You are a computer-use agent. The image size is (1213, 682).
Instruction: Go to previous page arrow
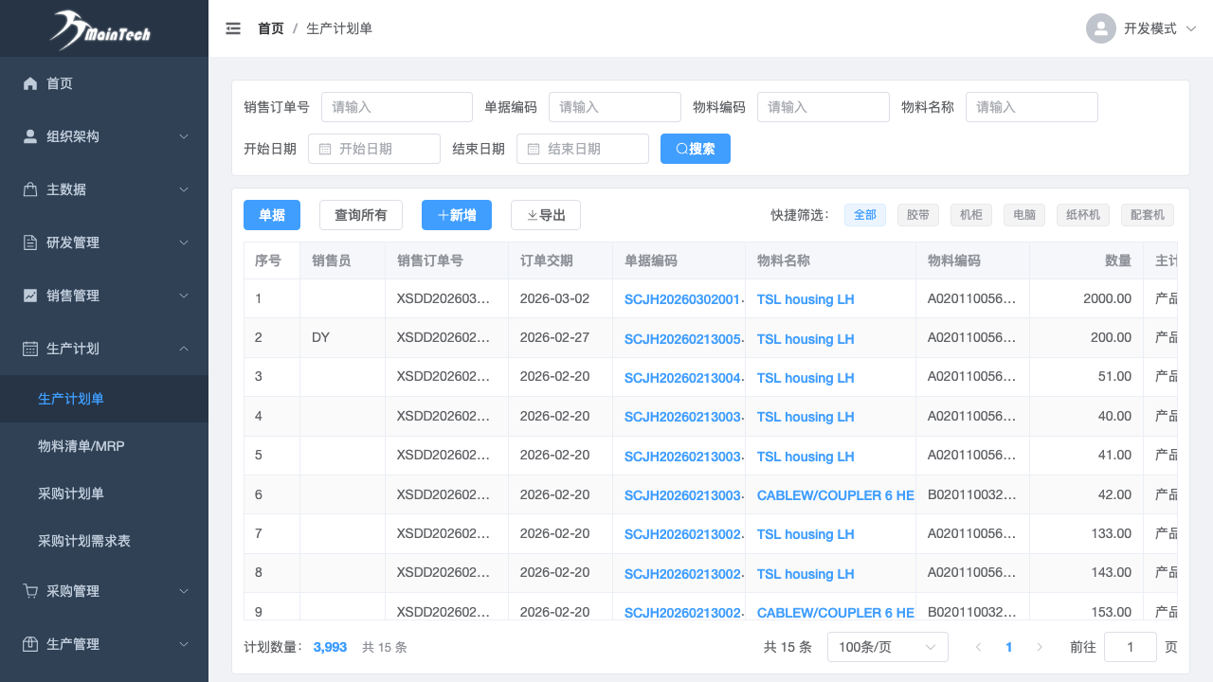click(x=979, y=647)
